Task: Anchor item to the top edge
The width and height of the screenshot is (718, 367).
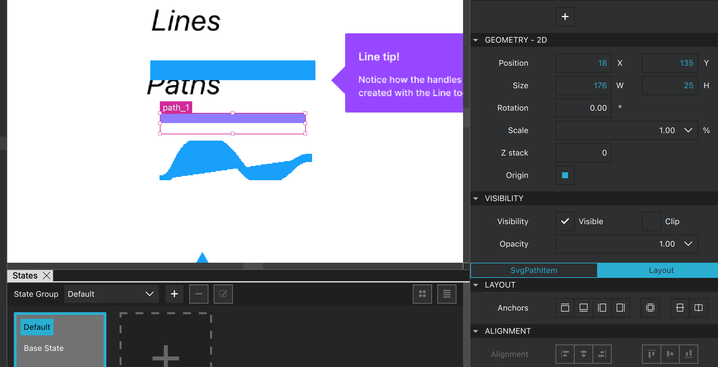Action: point(565,308)
